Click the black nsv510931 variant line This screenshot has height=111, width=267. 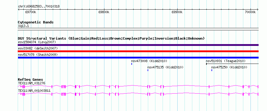(x=232, y=64)
